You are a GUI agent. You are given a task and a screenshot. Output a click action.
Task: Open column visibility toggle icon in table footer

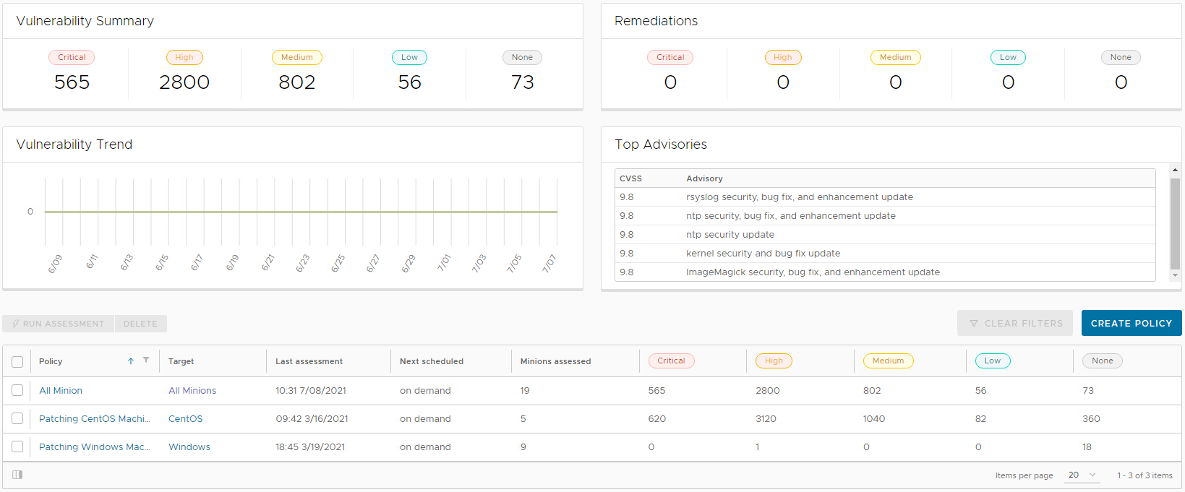(17, 475)
